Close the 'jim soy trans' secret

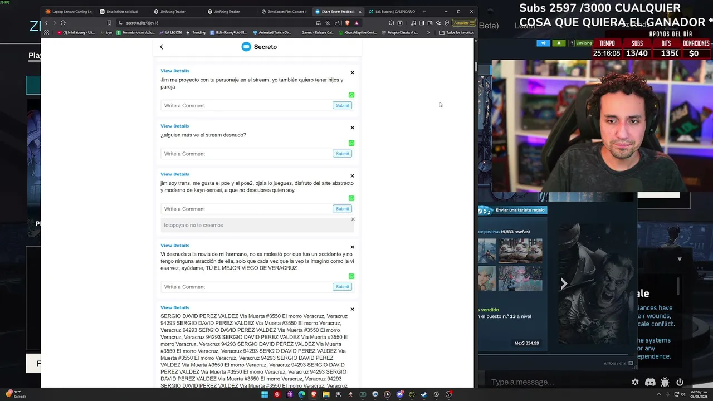pos(352,176)
